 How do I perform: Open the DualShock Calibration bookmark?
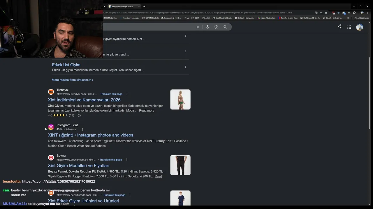click(x=222, y=18)
